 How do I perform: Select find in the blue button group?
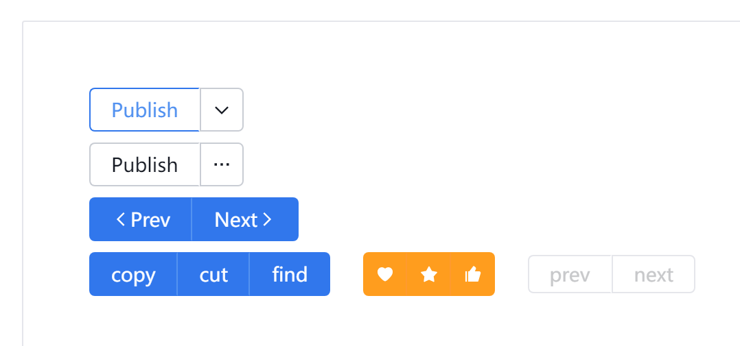pos(290,274)
